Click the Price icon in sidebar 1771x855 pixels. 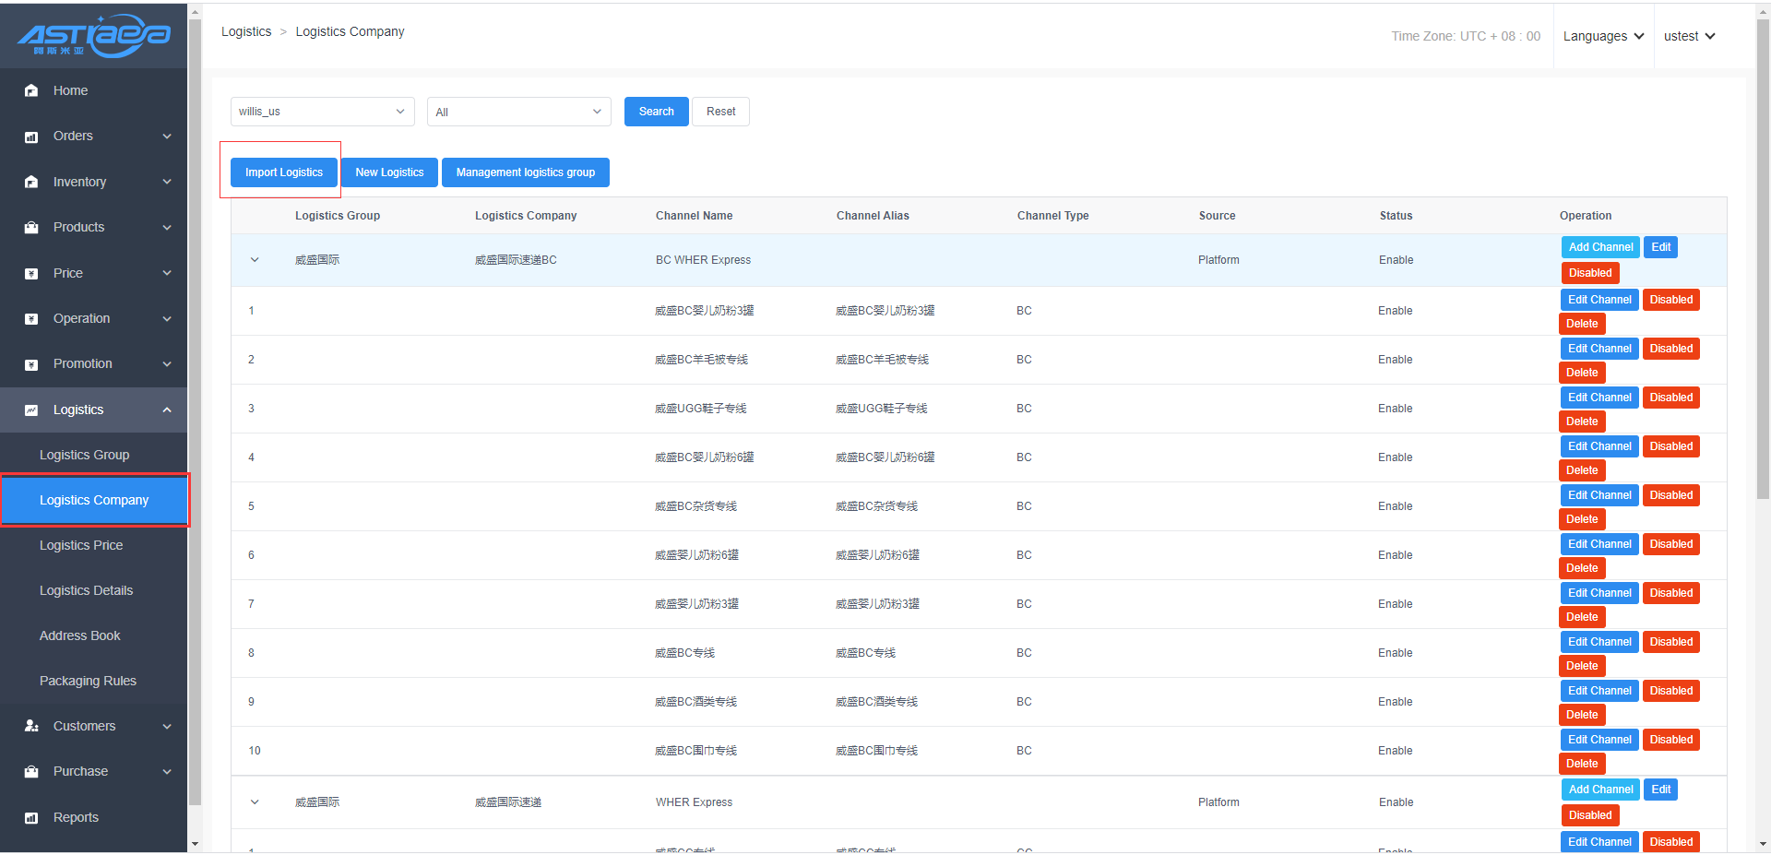31,273
